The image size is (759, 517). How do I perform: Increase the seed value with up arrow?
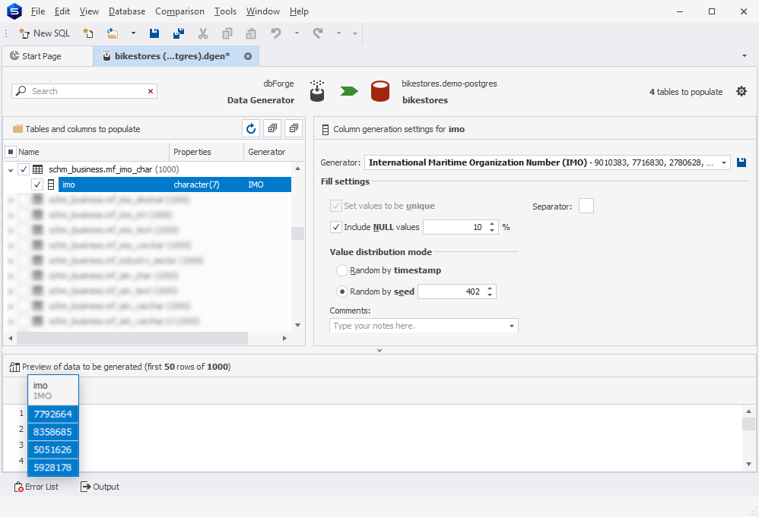[x=490, y=288]
